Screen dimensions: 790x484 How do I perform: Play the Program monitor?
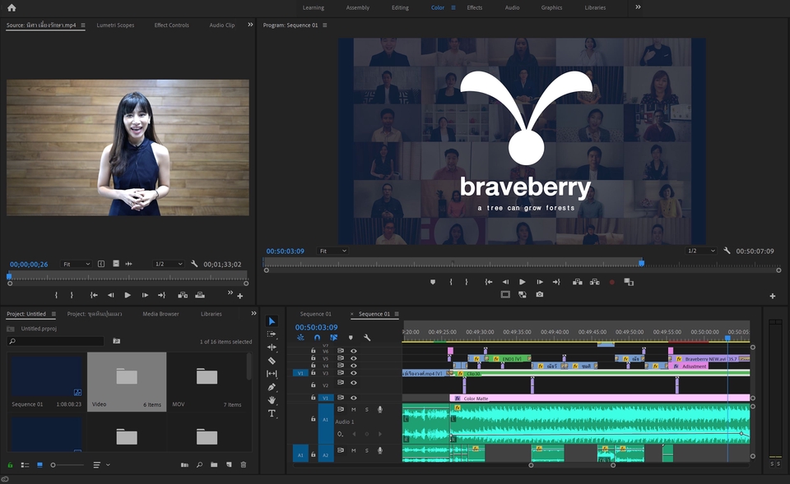(523, 282)
